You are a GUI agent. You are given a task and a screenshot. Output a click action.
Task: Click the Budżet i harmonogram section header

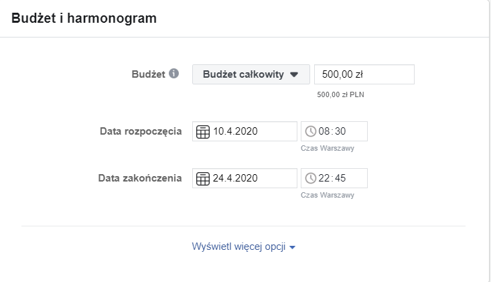click(x=84, y=18)
